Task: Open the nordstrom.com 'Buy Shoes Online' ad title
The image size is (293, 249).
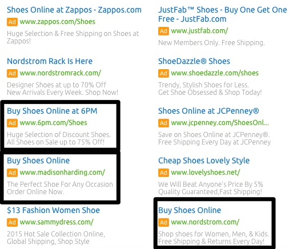Action: (190, 210)
